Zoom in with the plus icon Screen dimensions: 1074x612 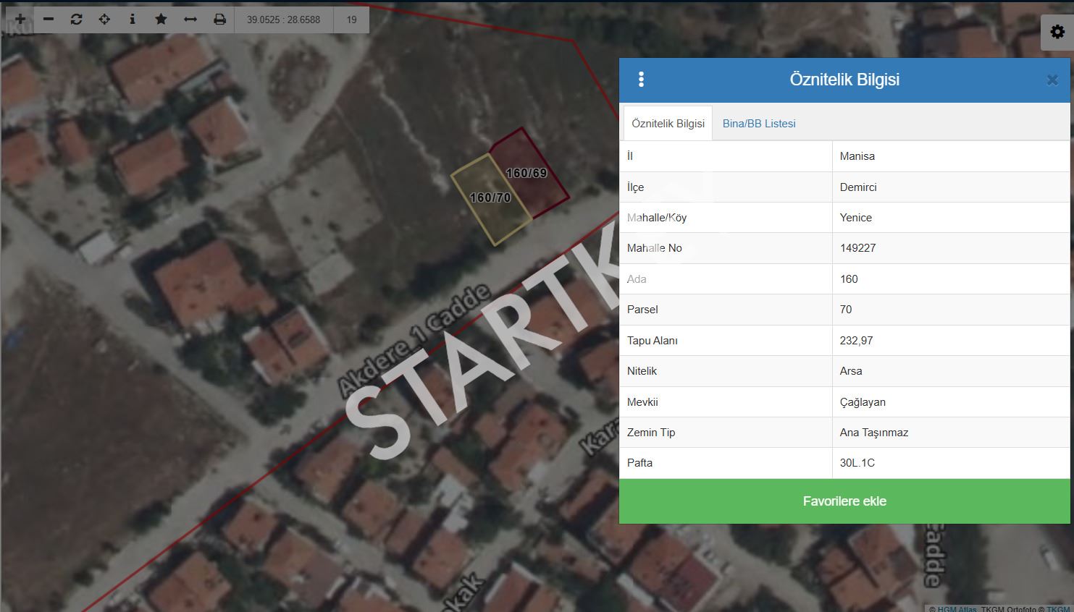tap(20, 20)
